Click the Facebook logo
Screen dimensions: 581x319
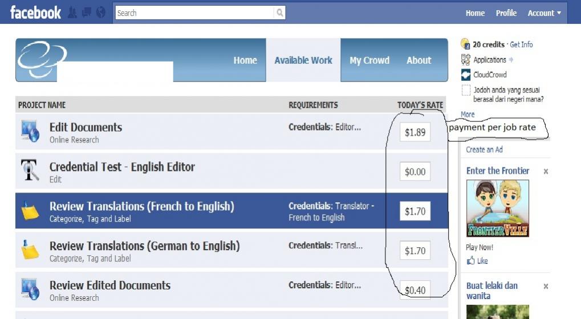pos(35,13)
